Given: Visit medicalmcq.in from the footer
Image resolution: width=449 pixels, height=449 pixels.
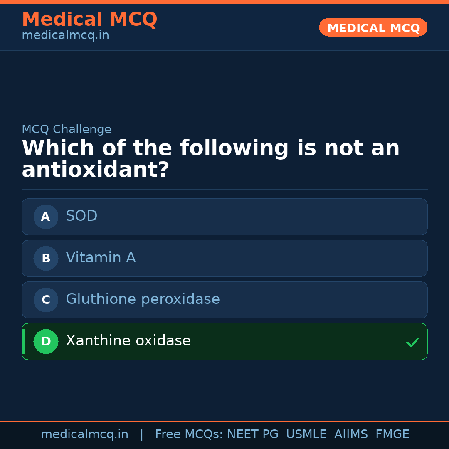Looking at the screenshot, I should tap(84, 434).
